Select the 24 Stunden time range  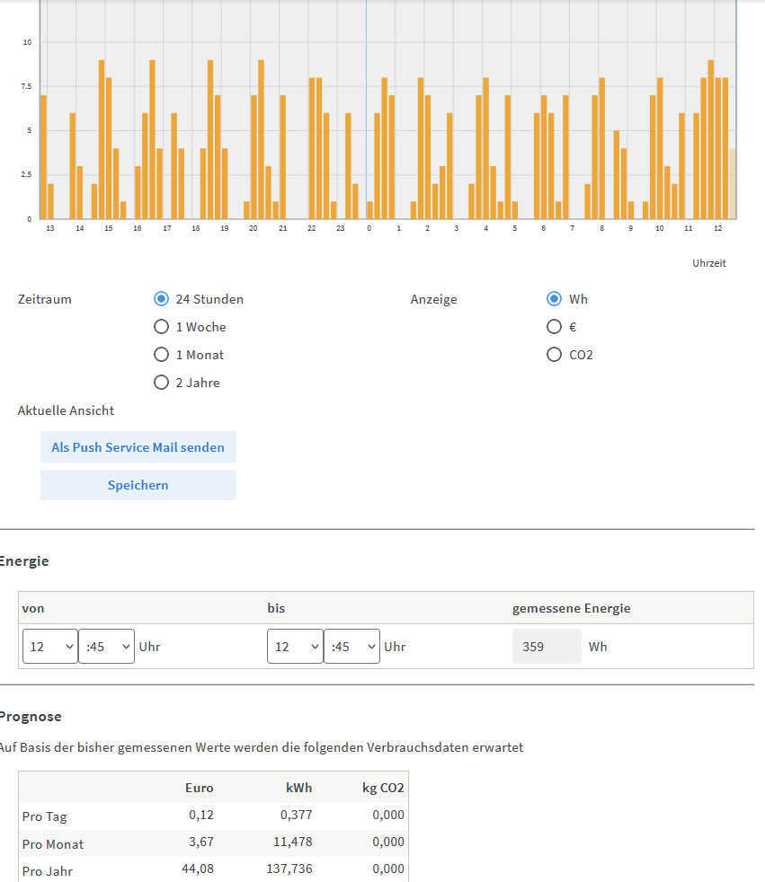coord(161,299)
